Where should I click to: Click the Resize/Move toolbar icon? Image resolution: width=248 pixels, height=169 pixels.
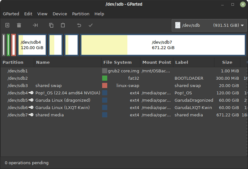pos(35,25)
